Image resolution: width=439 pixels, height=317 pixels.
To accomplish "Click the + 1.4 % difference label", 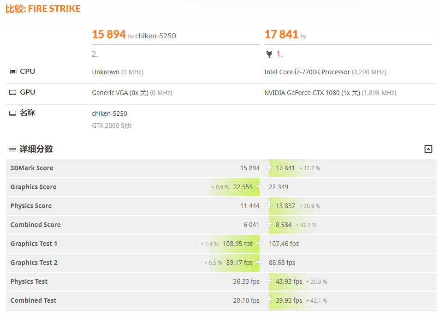I will coord(209,244).
